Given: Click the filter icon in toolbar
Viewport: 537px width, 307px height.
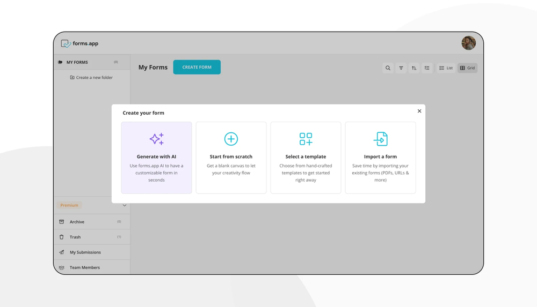Looking at the screenshot, I should click(x=401, y=68).
